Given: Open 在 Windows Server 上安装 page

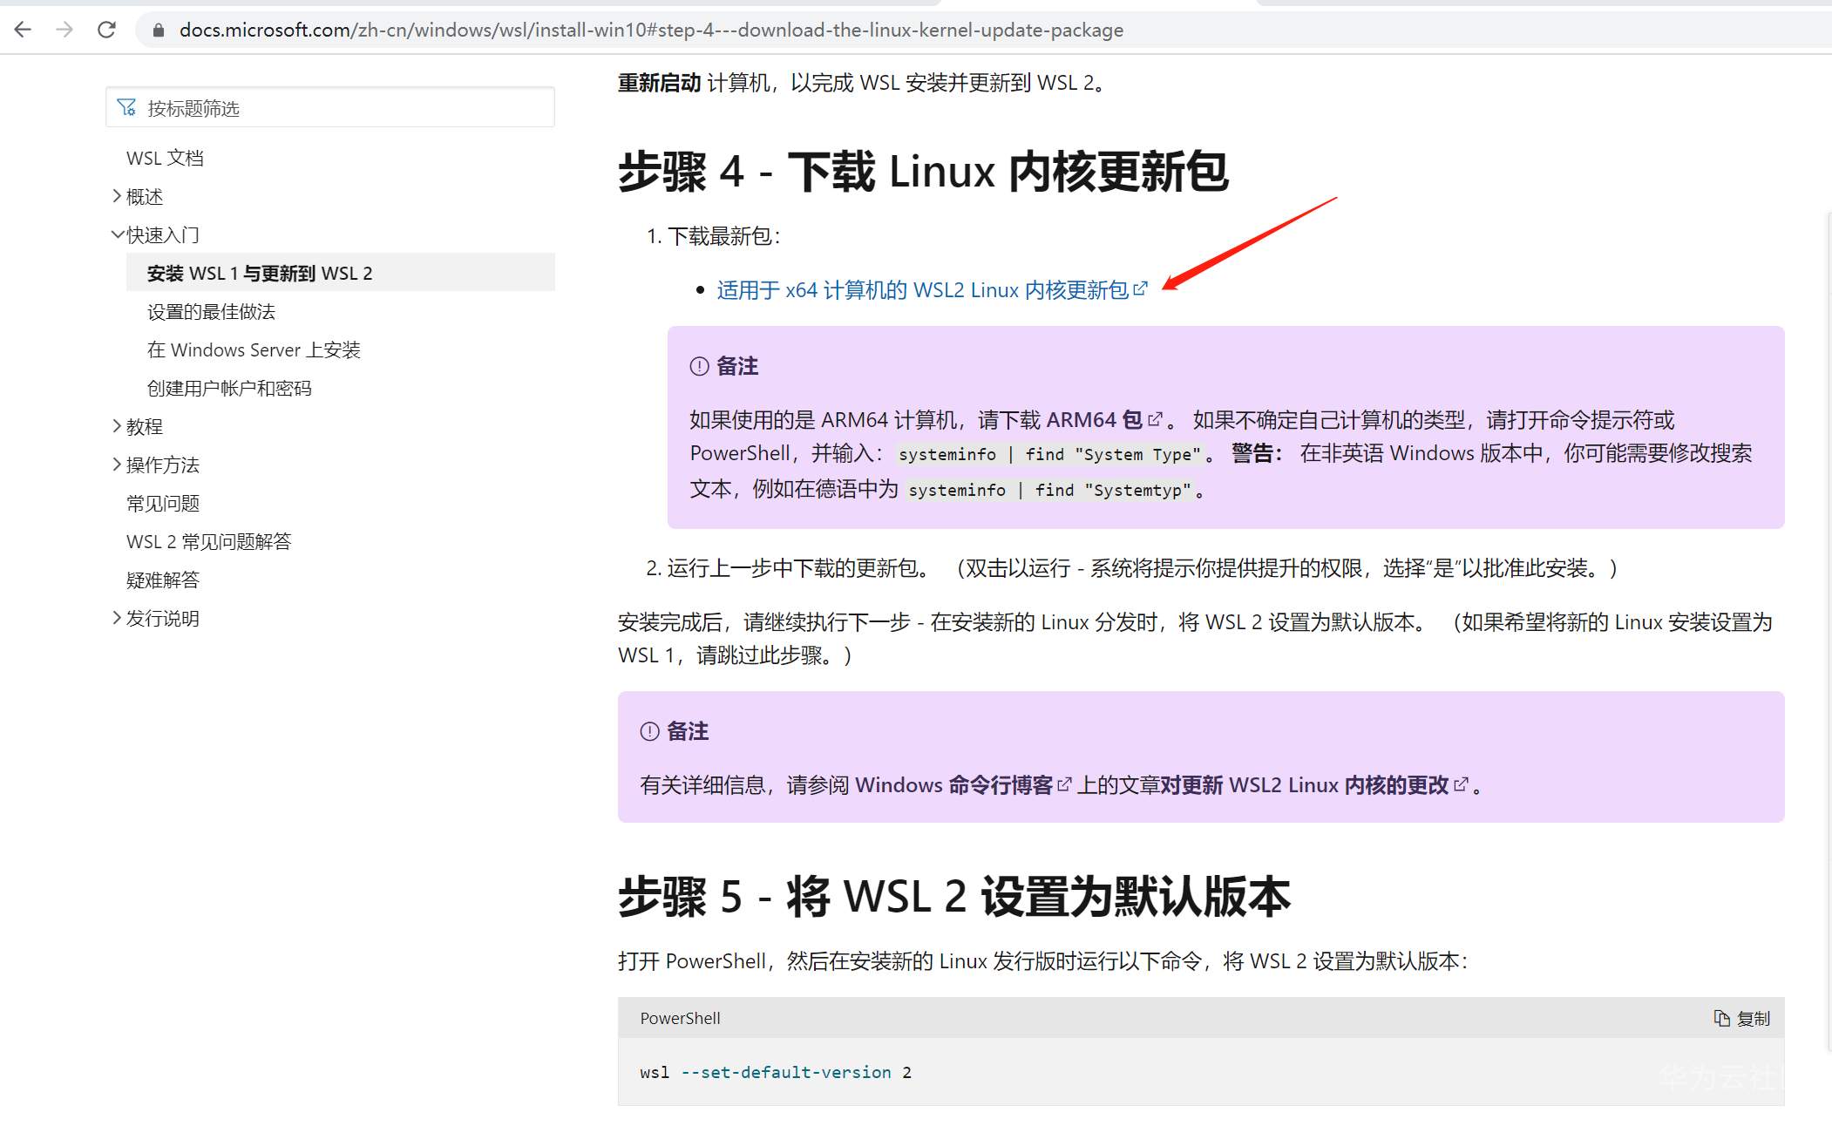Looking at the screenshot, I should (254, 349).
